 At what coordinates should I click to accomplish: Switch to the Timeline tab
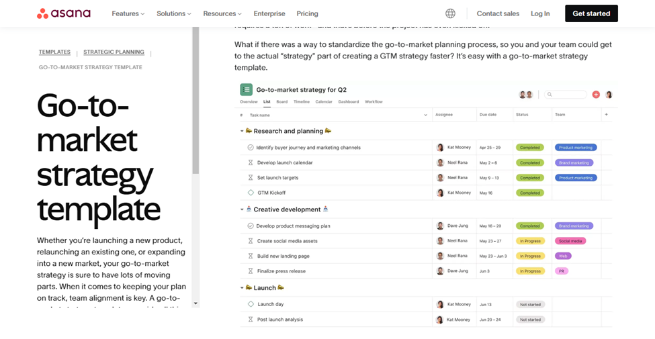click(302, 102)
